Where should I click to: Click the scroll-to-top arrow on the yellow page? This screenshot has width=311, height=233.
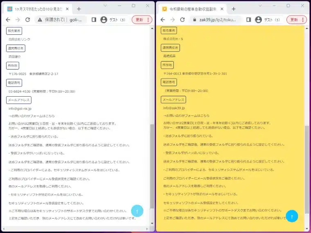tap(292, 216)
